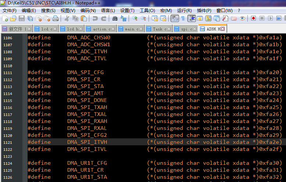The height and width of the screenshot is (182, 286).
Task: Open the 视图(V) menu
Action: tap(68, 11)
